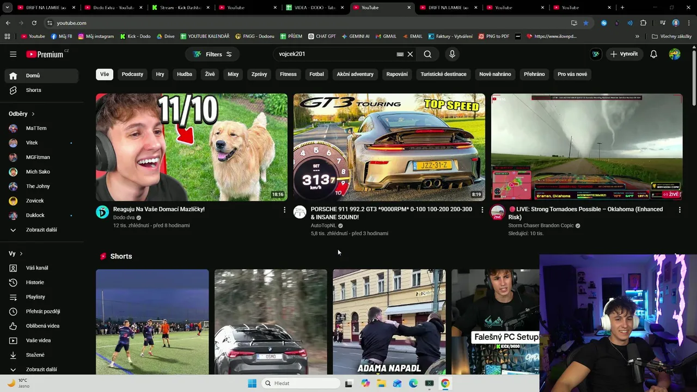Viewport: 697px width, 392px height.
Task: Open the AutoTopNL channel link
Action: coord(323,225)
